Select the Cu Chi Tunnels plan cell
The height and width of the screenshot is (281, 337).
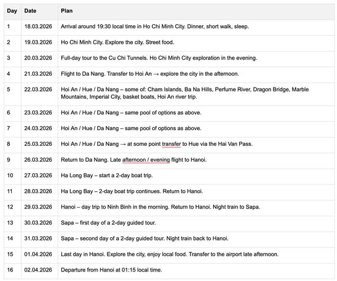coord(196,58)
